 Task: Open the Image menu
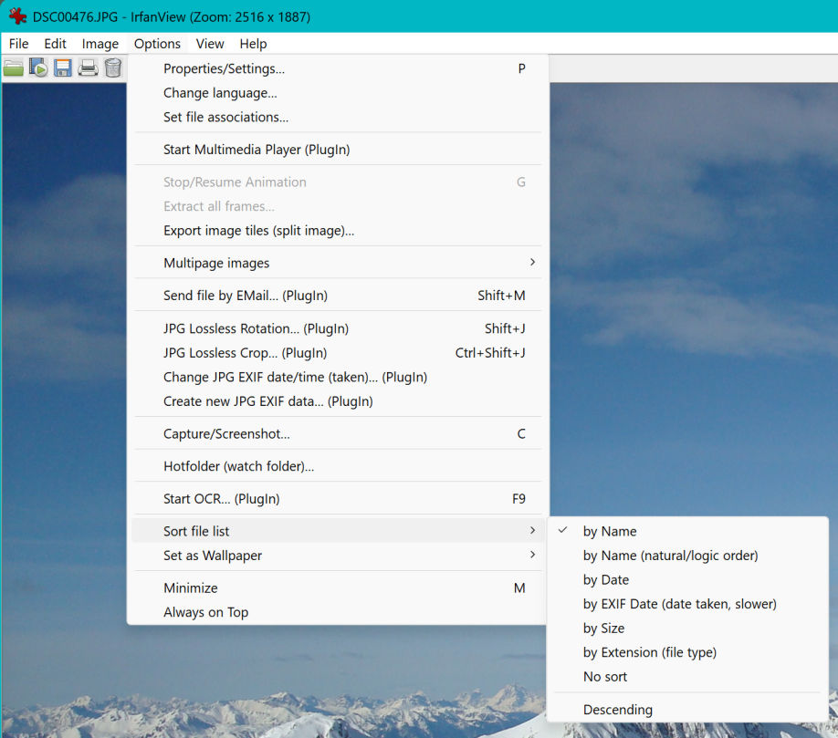click(x=100, y=44)
